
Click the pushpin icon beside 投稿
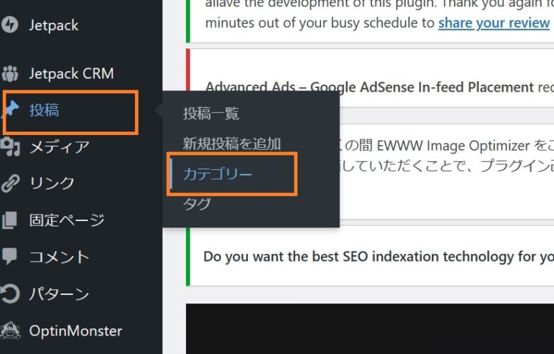click(x=11, y=109)
